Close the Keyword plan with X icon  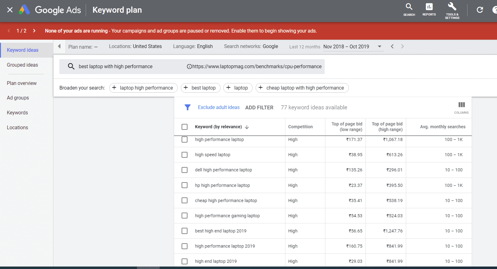[x=10, y=10]
